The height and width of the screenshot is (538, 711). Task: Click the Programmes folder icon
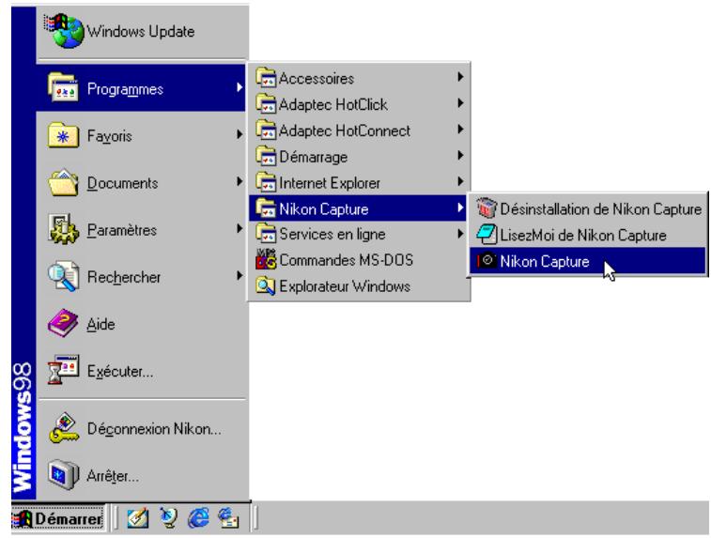click(63, 87)
